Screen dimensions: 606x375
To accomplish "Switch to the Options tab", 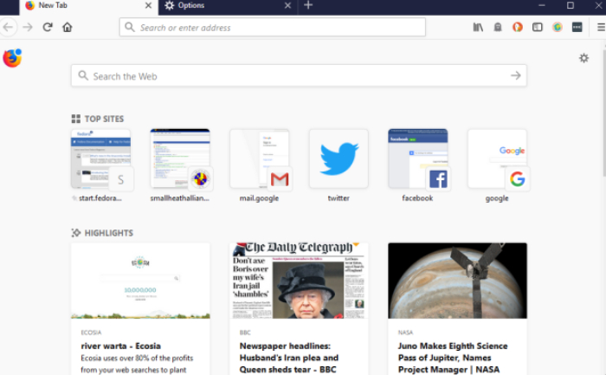I will (x=228, y=5).
